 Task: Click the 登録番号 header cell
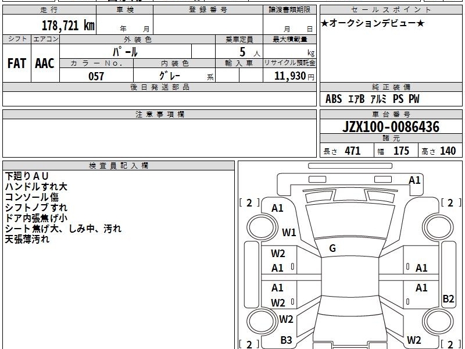208,10
